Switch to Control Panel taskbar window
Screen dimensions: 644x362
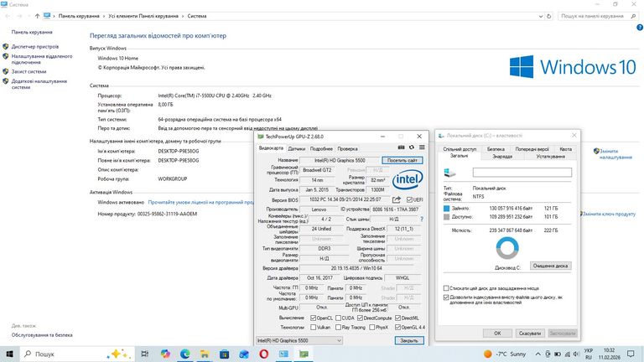coord(283,354)
